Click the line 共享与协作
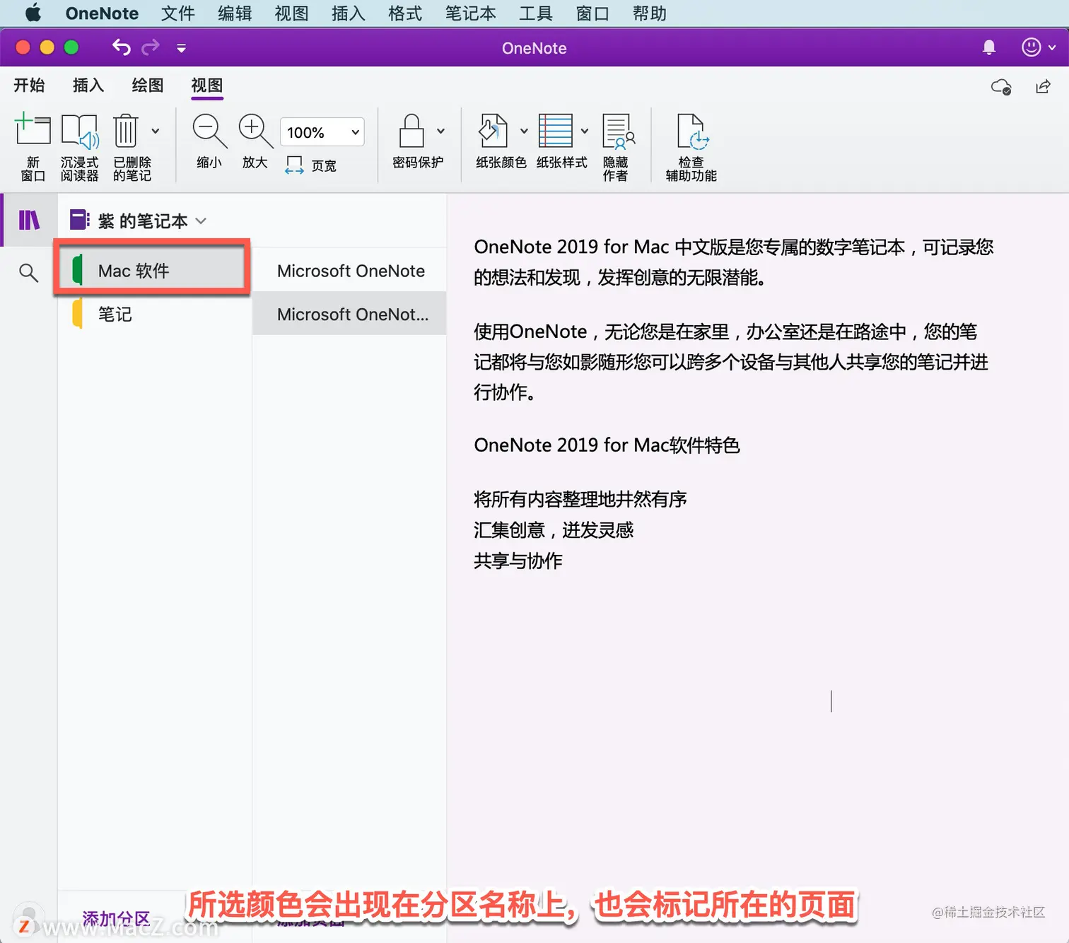The image size is (1069, 943). point(518,561)
